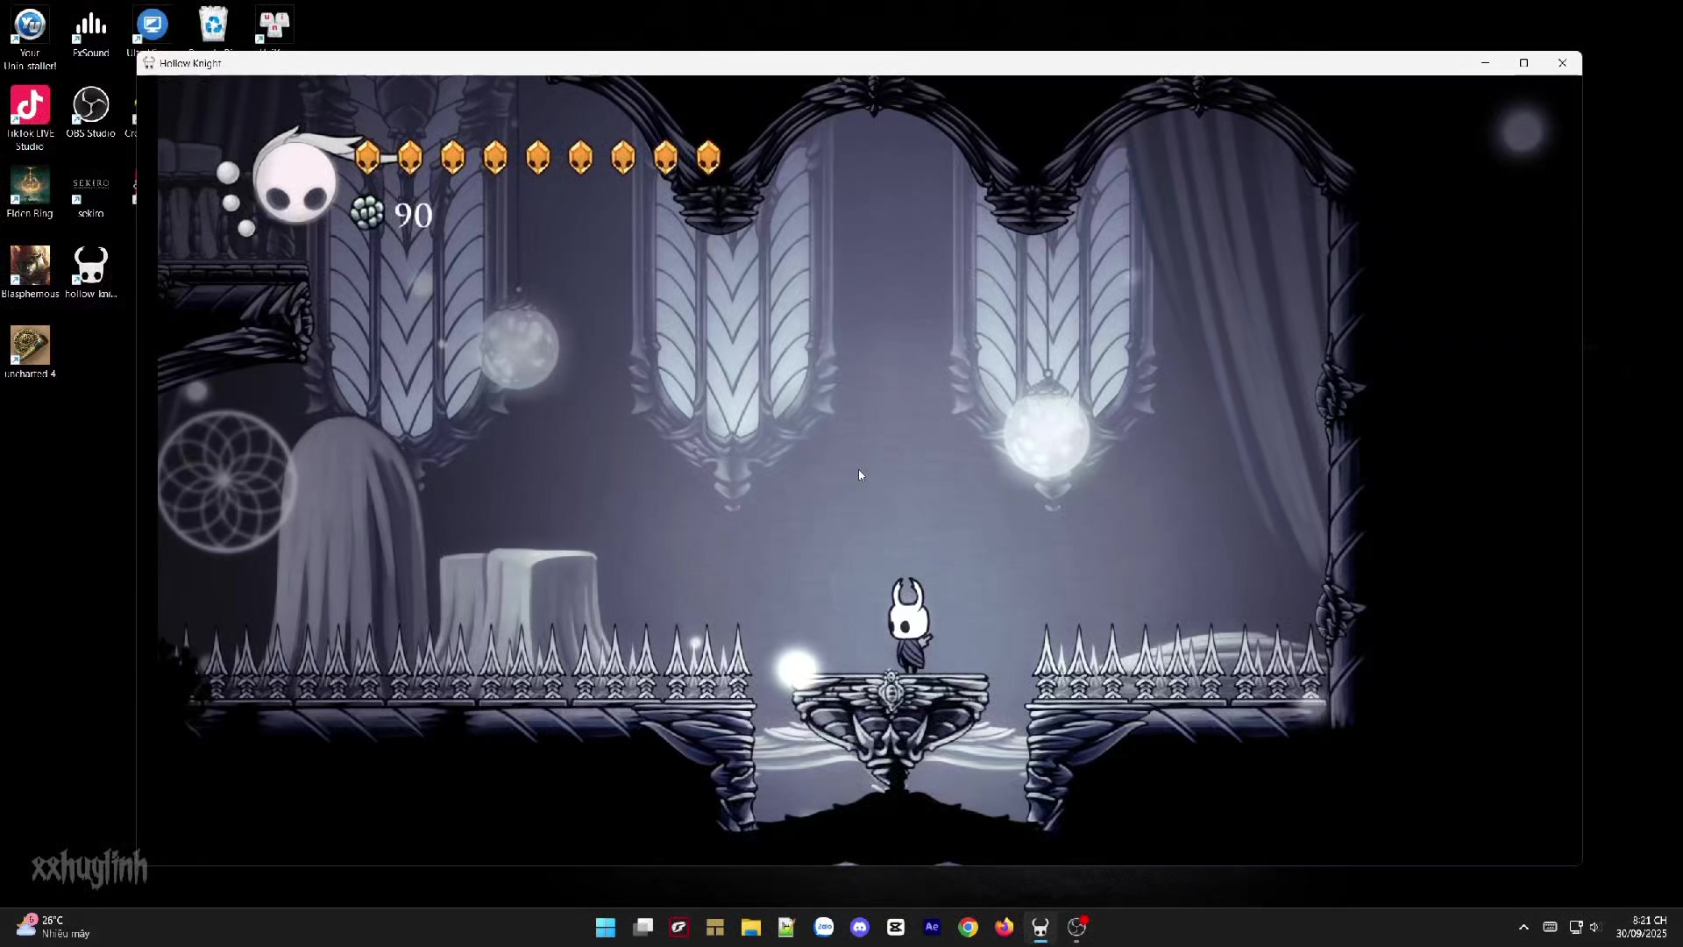Screen dimensions: 1683x947
Task: Minimize the Hollow Knight window
Action: click(1485, 63)
